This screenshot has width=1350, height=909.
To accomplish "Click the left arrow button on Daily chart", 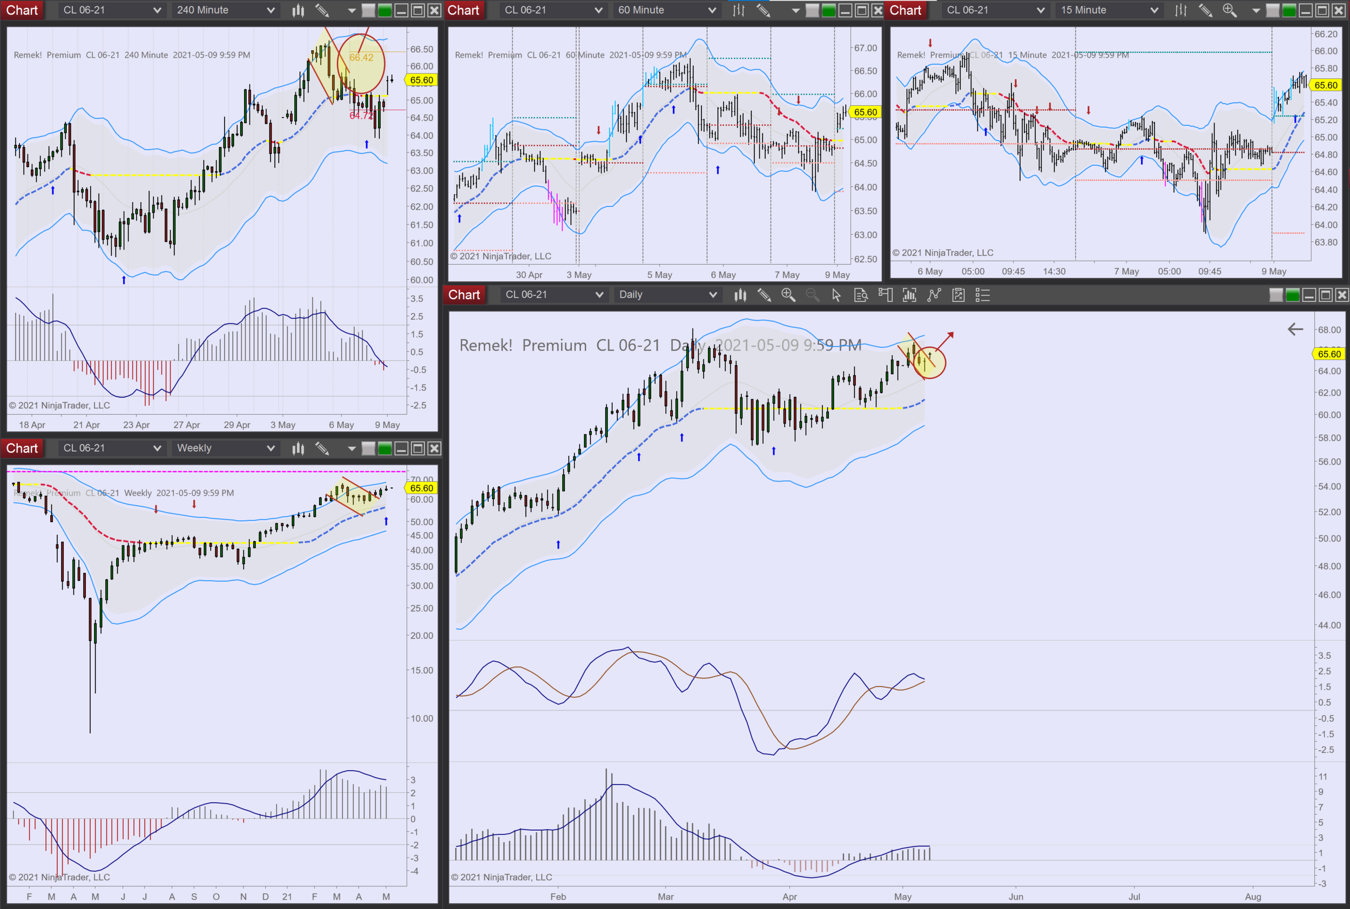I will 1295,329.
